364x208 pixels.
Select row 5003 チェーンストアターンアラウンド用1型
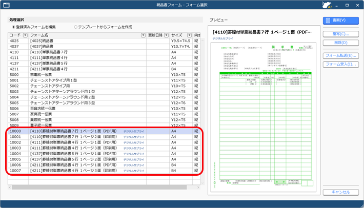click(104, 92)
